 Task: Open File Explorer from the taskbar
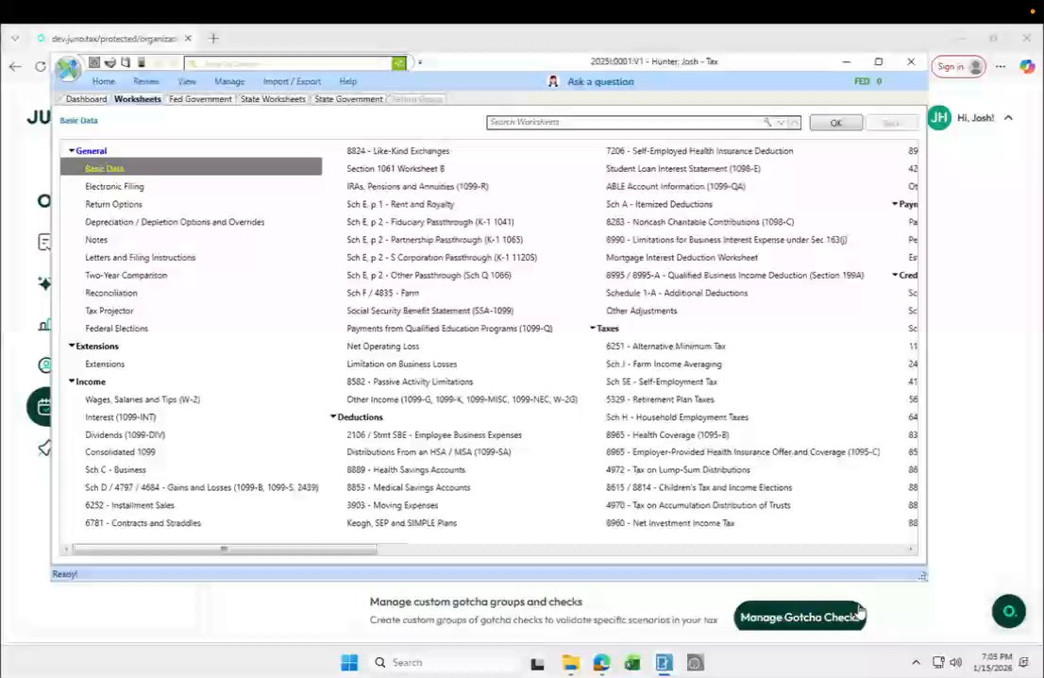[570, 663]
